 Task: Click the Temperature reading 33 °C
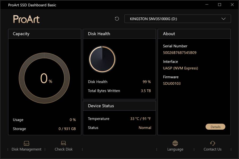click(135, 119)
